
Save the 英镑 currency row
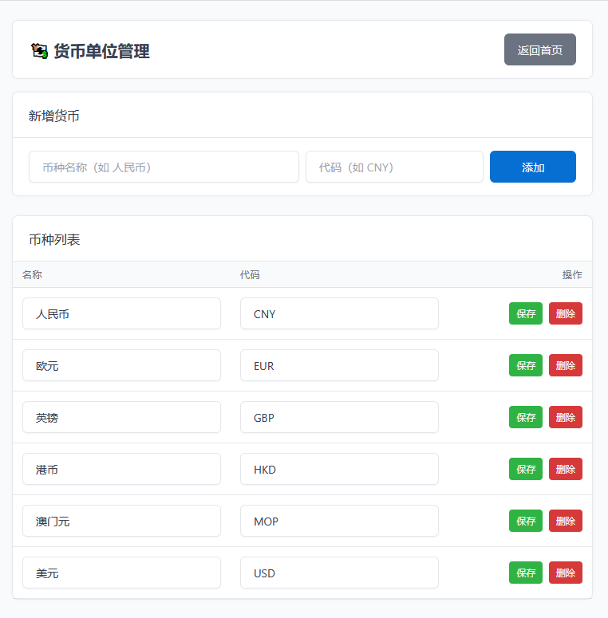[525, 417]
